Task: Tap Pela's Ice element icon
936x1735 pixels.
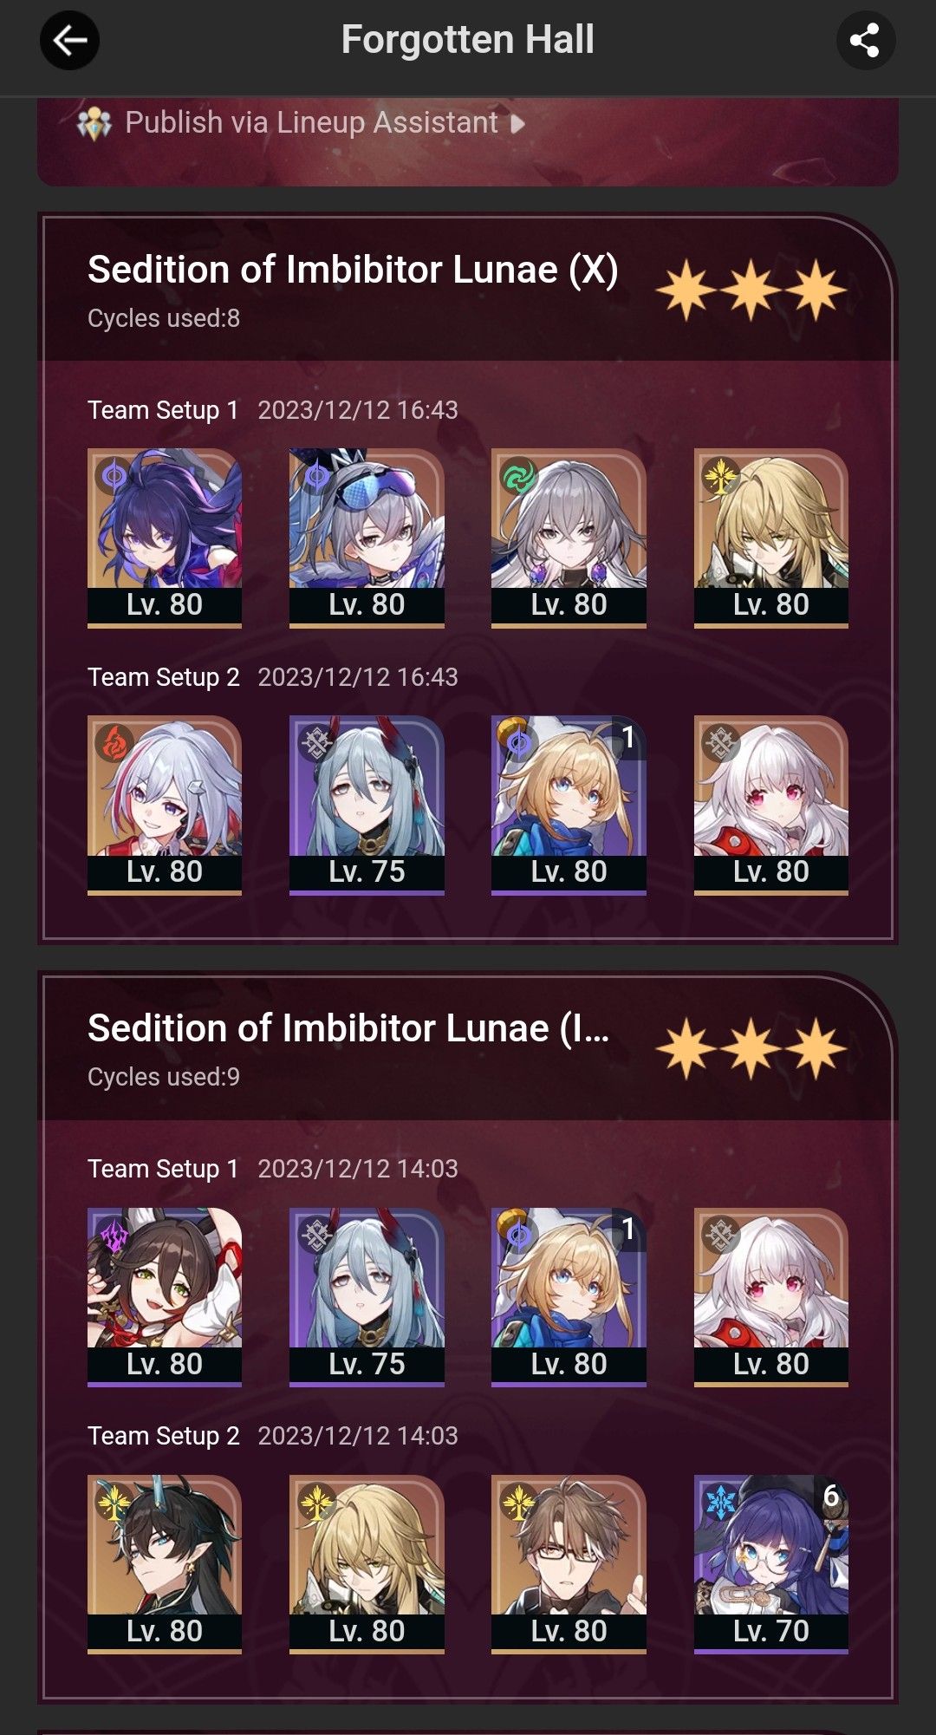Action: pos(721,1503)
